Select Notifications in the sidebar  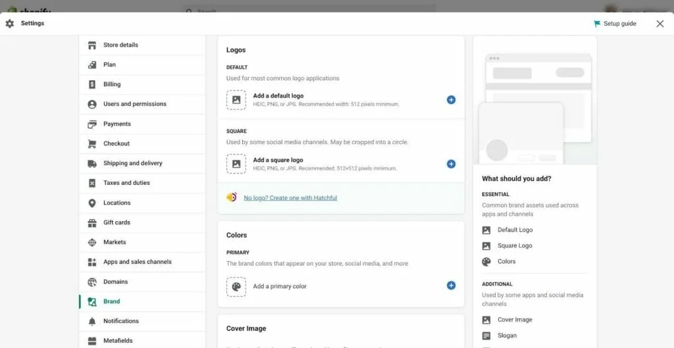pyautogui.click(x=142, y=322)
